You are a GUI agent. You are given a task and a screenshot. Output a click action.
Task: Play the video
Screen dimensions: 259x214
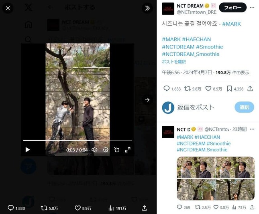(28, 150)
